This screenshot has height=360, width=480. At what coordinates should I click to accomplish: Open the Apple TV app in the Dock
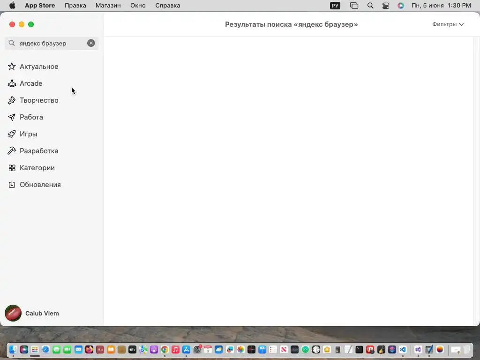pos(132,350)
